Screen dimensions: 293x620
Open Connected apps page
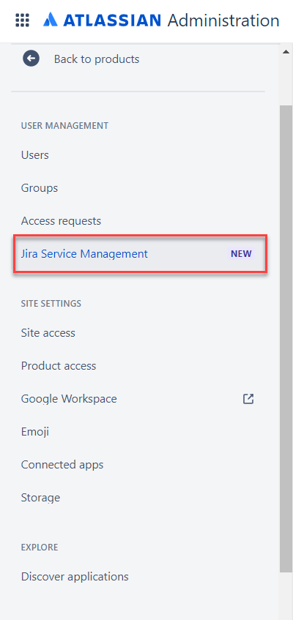pyautogui.click(x=62, y=465)
